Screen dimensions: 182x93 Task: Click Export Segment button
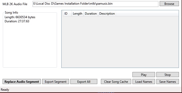[55, 81]
